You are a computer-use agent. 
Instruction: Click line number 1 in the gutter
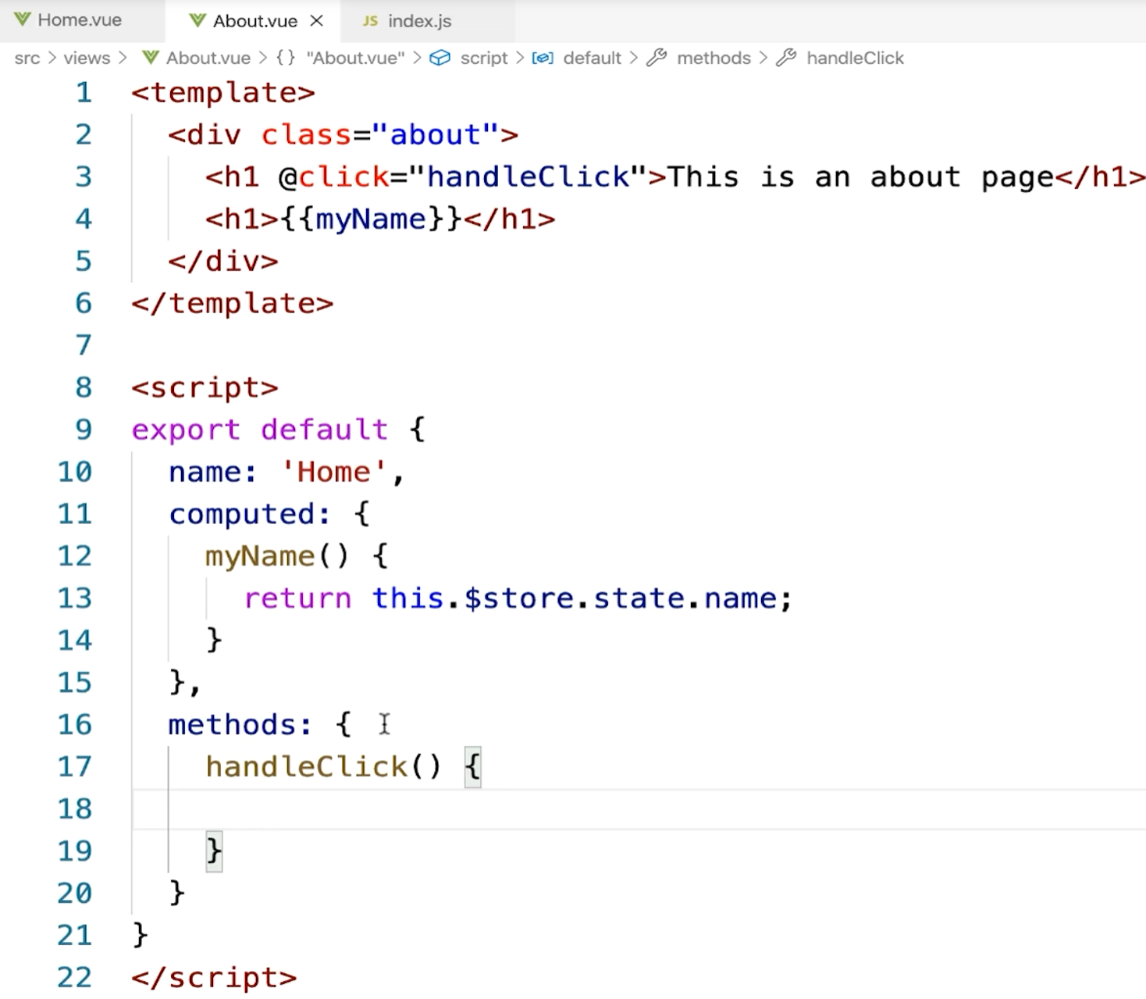pos(84,93)
